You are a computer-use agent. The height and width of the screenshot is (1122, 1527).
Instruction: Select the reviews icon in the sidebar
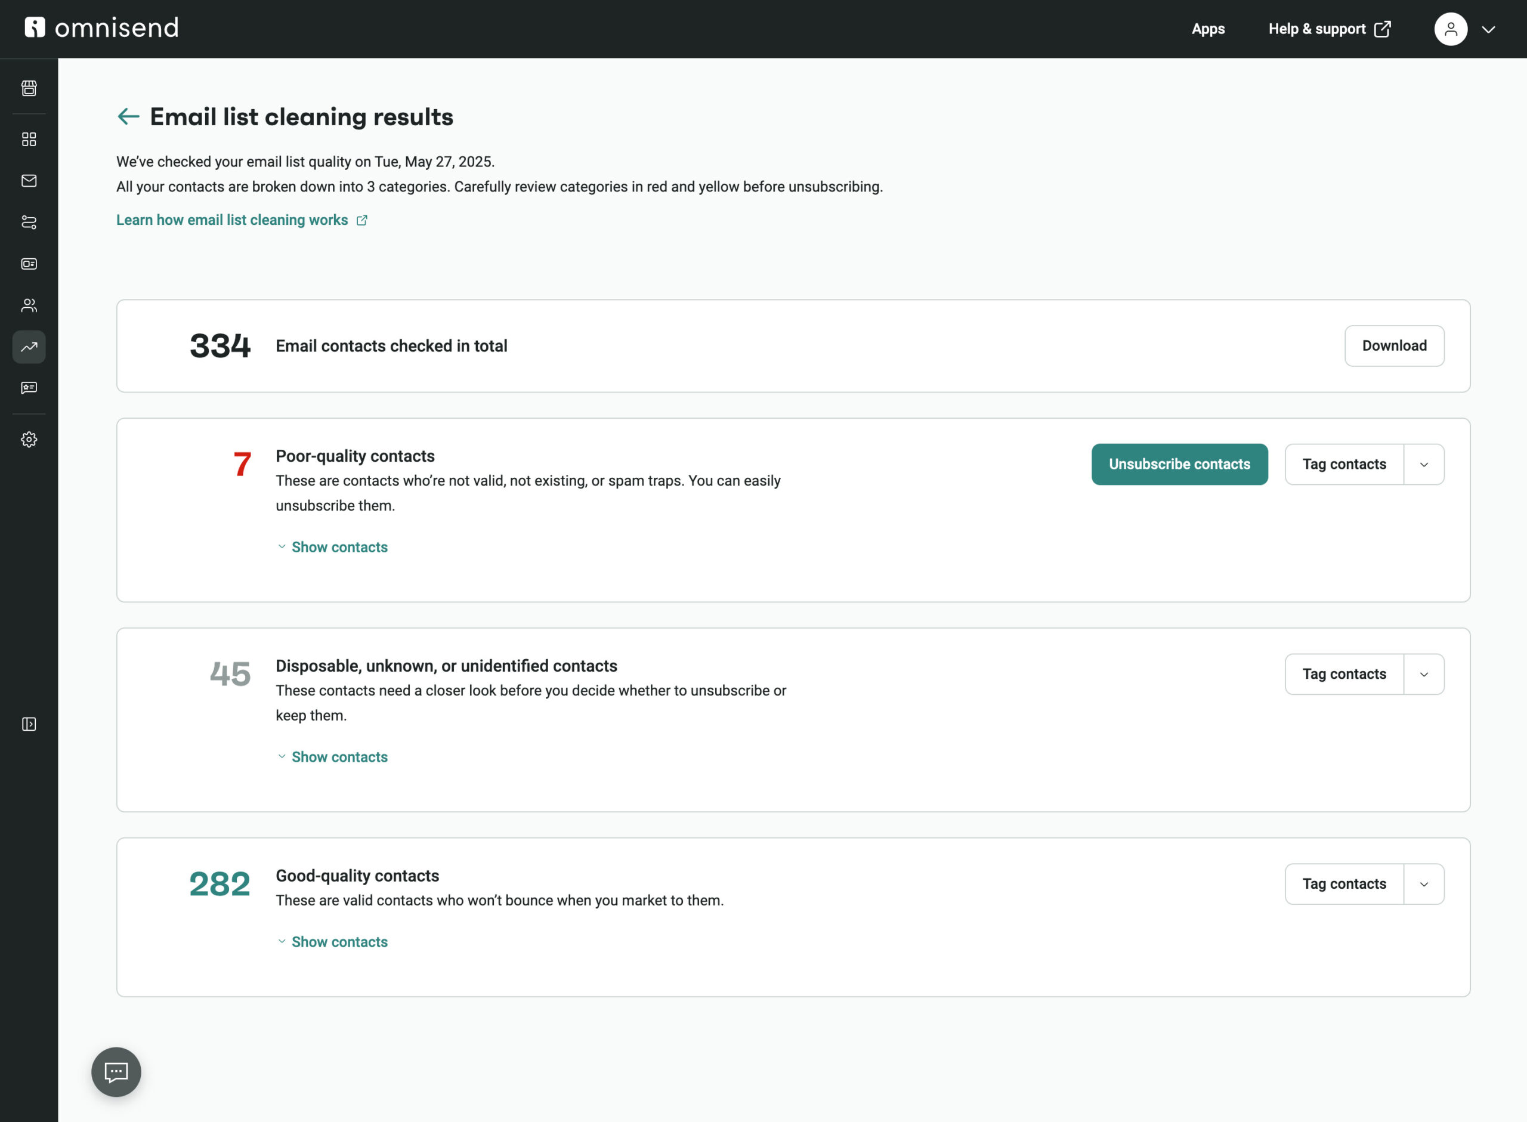[x=29, y=387]
